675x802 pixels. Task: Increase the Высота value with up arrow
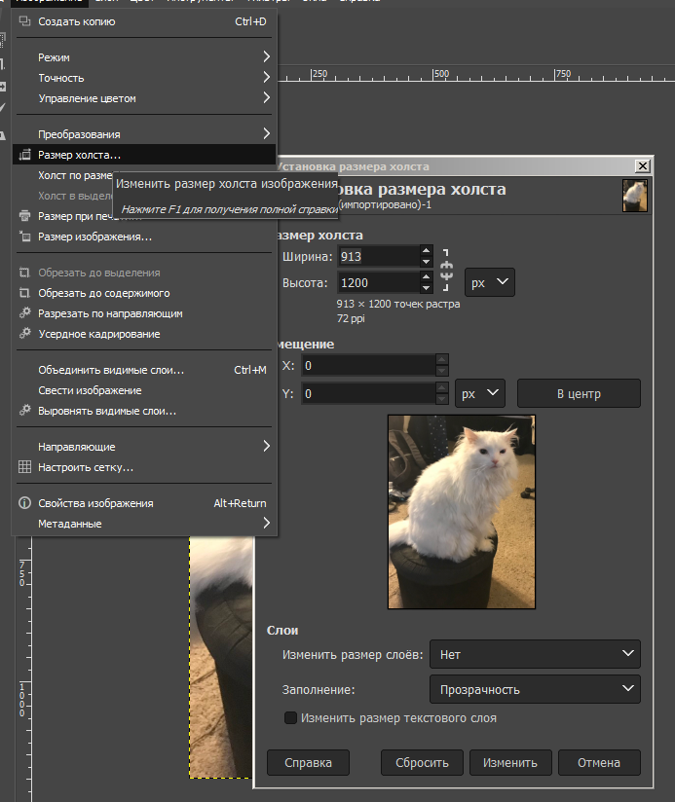pos(427,276)
